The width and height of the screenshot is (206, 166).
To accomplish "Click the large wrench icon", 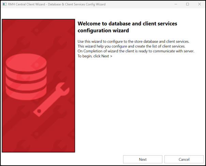I will tap(51, 100).
